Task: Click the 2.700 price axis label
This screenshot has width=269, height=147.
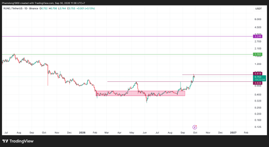Action: point(258,41)
